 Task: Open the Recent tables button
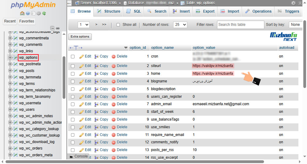click(10, 21)
